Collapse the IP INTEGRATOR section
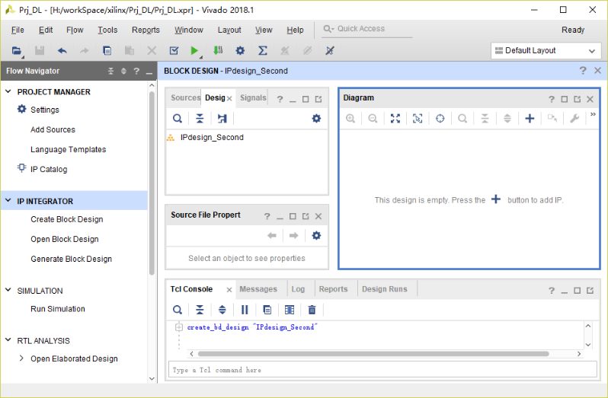 pyautogui.click(x=8, y=201)
